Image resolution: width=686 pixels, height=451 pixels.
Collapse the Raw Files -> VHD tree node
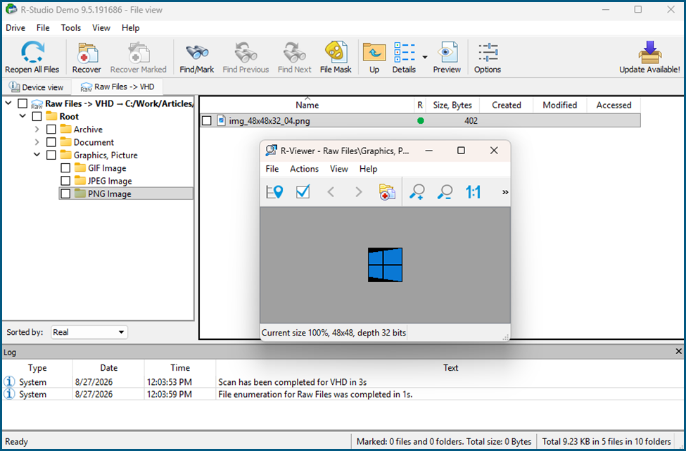click(x=8, y=103)
